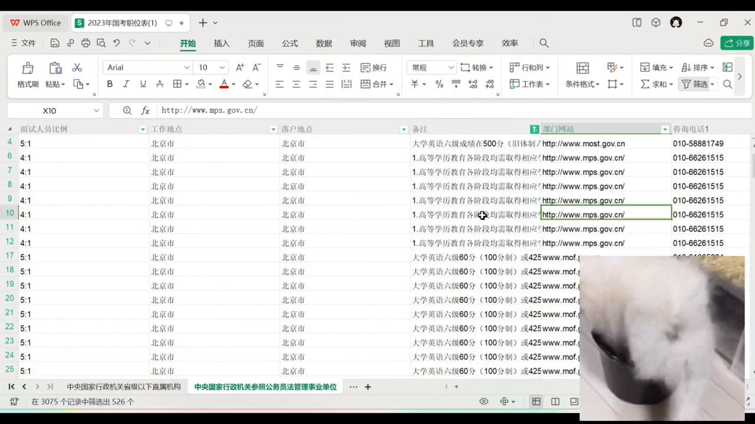Click the strikethrough text icon
This screenshot has height=424, width=755.
pyautogui.click(x=159, y=84)
